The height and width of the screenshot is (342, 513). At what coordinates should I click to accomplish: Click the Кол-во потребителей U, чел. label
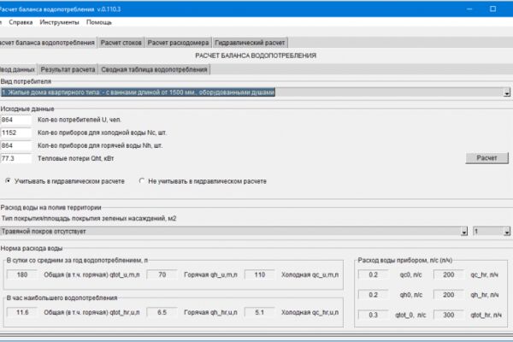(80, 120)
